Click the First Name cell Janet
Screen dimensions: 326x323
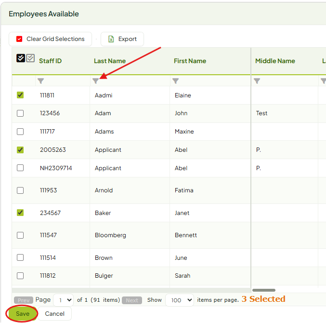pos(182,213)
